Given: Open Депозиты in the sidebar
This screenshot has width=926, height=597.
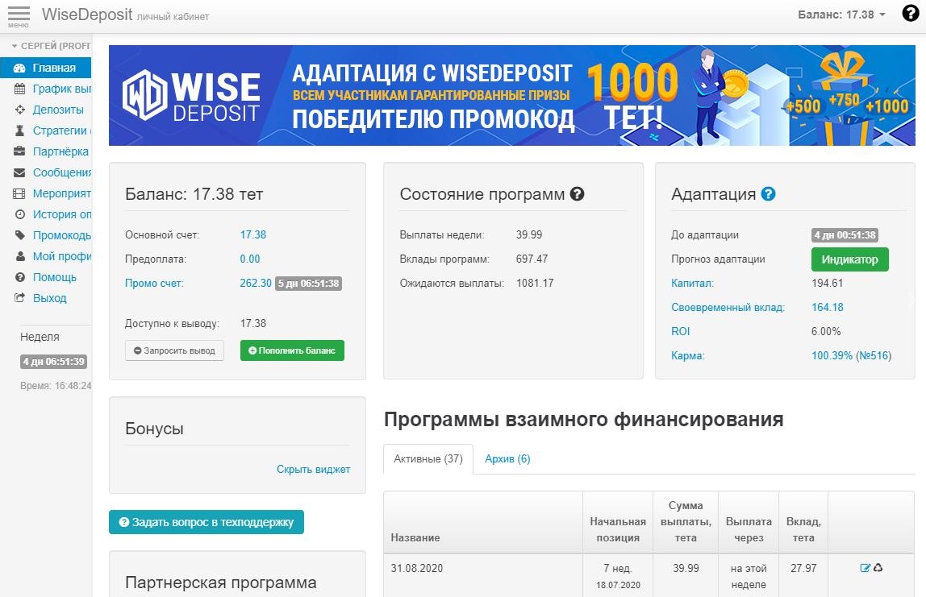Looking at the screenshot, I should pyautogui.click(x=56, y=110).
